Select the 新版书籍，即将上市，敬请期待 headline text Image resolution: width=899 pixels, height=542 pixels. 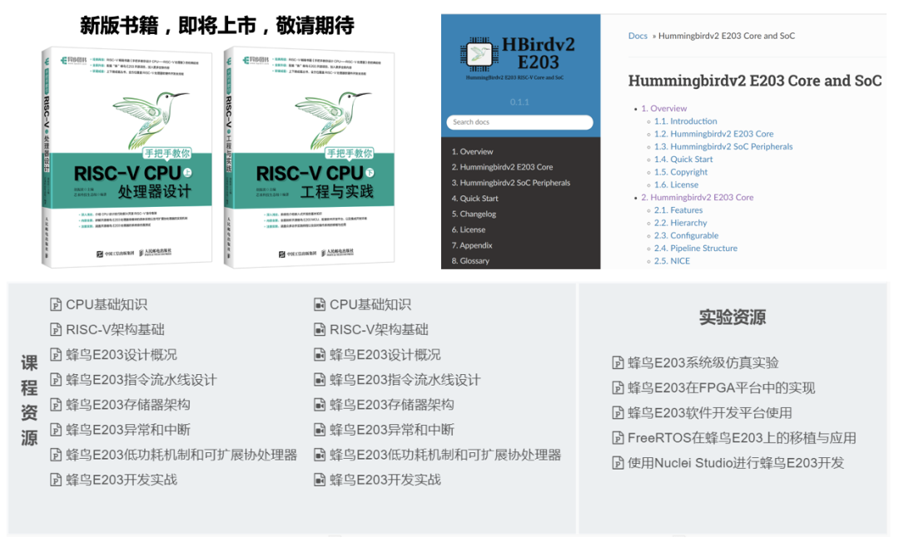pyautogui.click(x=217, y=25)
